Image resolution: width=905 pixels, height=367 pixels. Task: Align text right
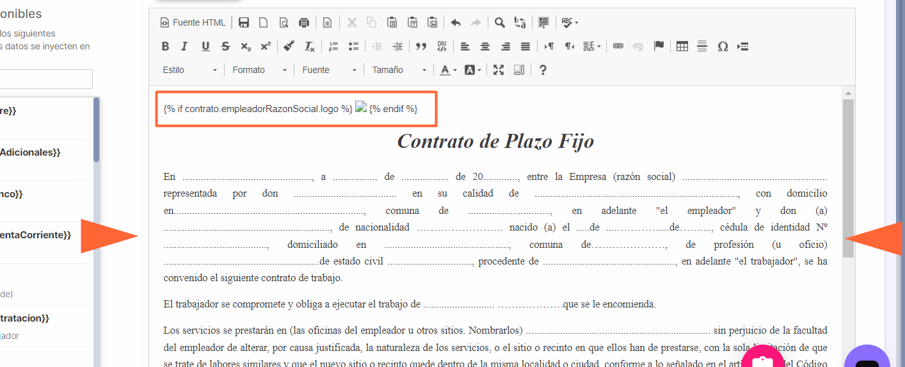pos(506,46)
